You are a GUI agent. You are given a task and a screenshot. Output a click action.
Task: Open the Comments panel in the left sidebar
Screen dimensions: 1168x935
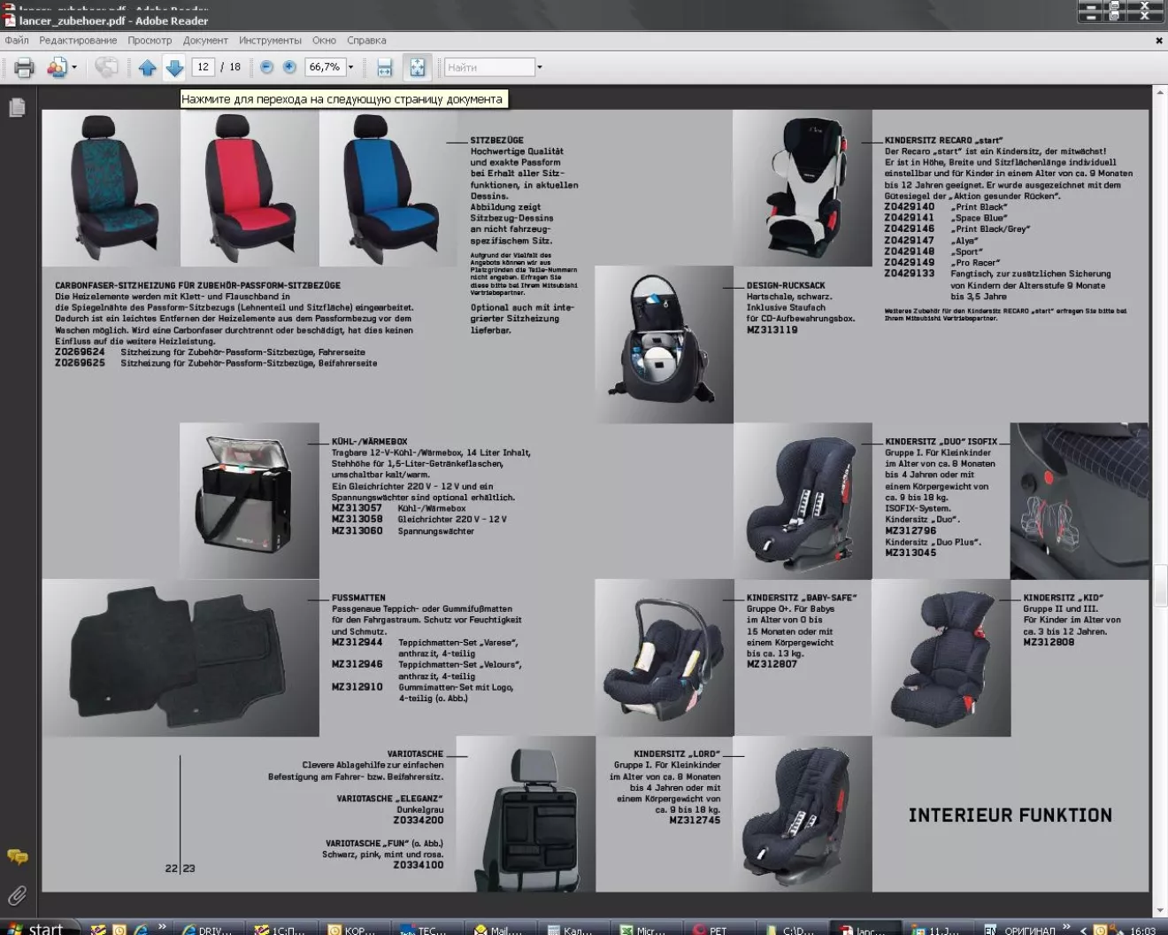17,856
